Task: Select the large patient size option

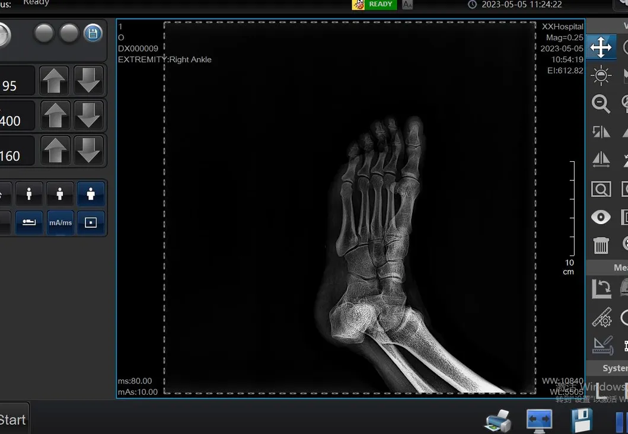Action: coord(91,193)
